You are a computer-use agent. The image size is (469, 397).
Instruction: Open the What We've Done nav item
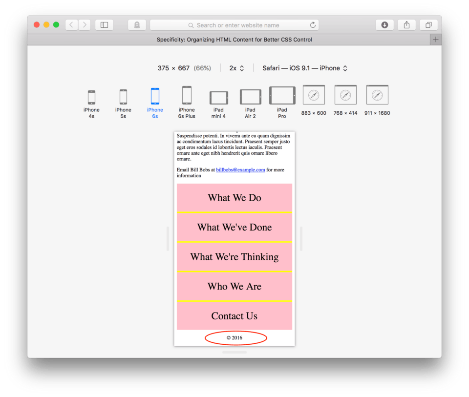pyautogui.click(x=234, y=227)
